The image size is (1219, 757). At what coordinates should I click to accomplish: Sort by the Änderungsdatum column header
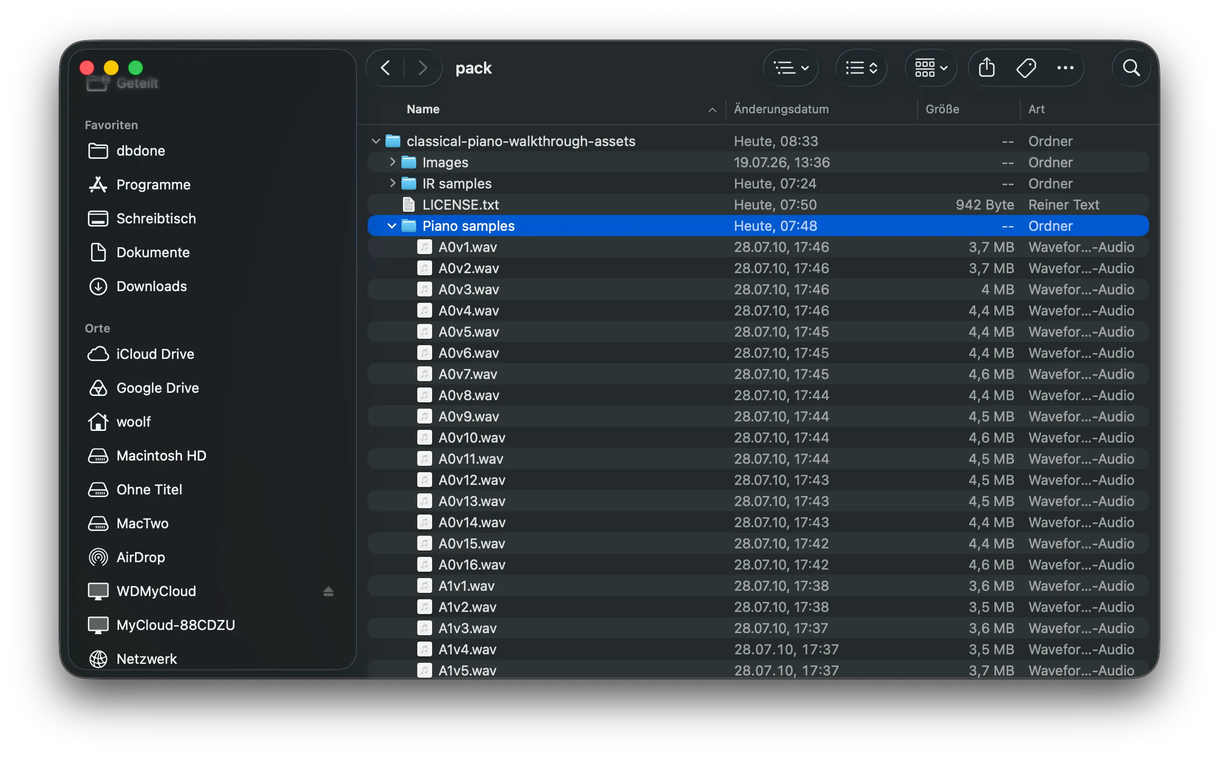781,109
